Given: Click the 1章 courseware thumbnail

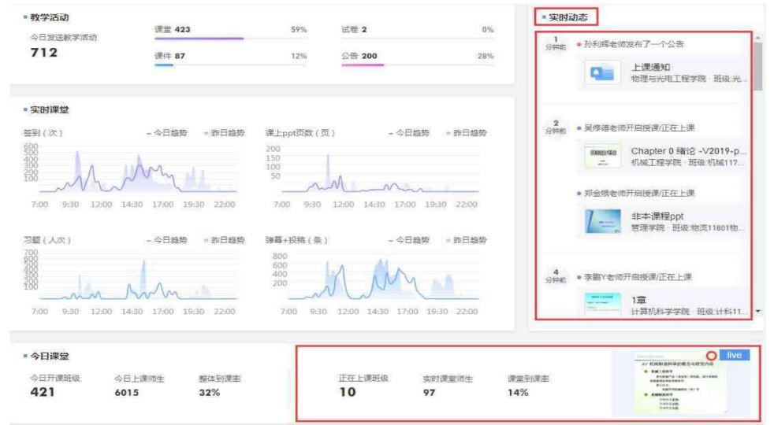Looking at the screenshot, I should [x=601, y=303].
